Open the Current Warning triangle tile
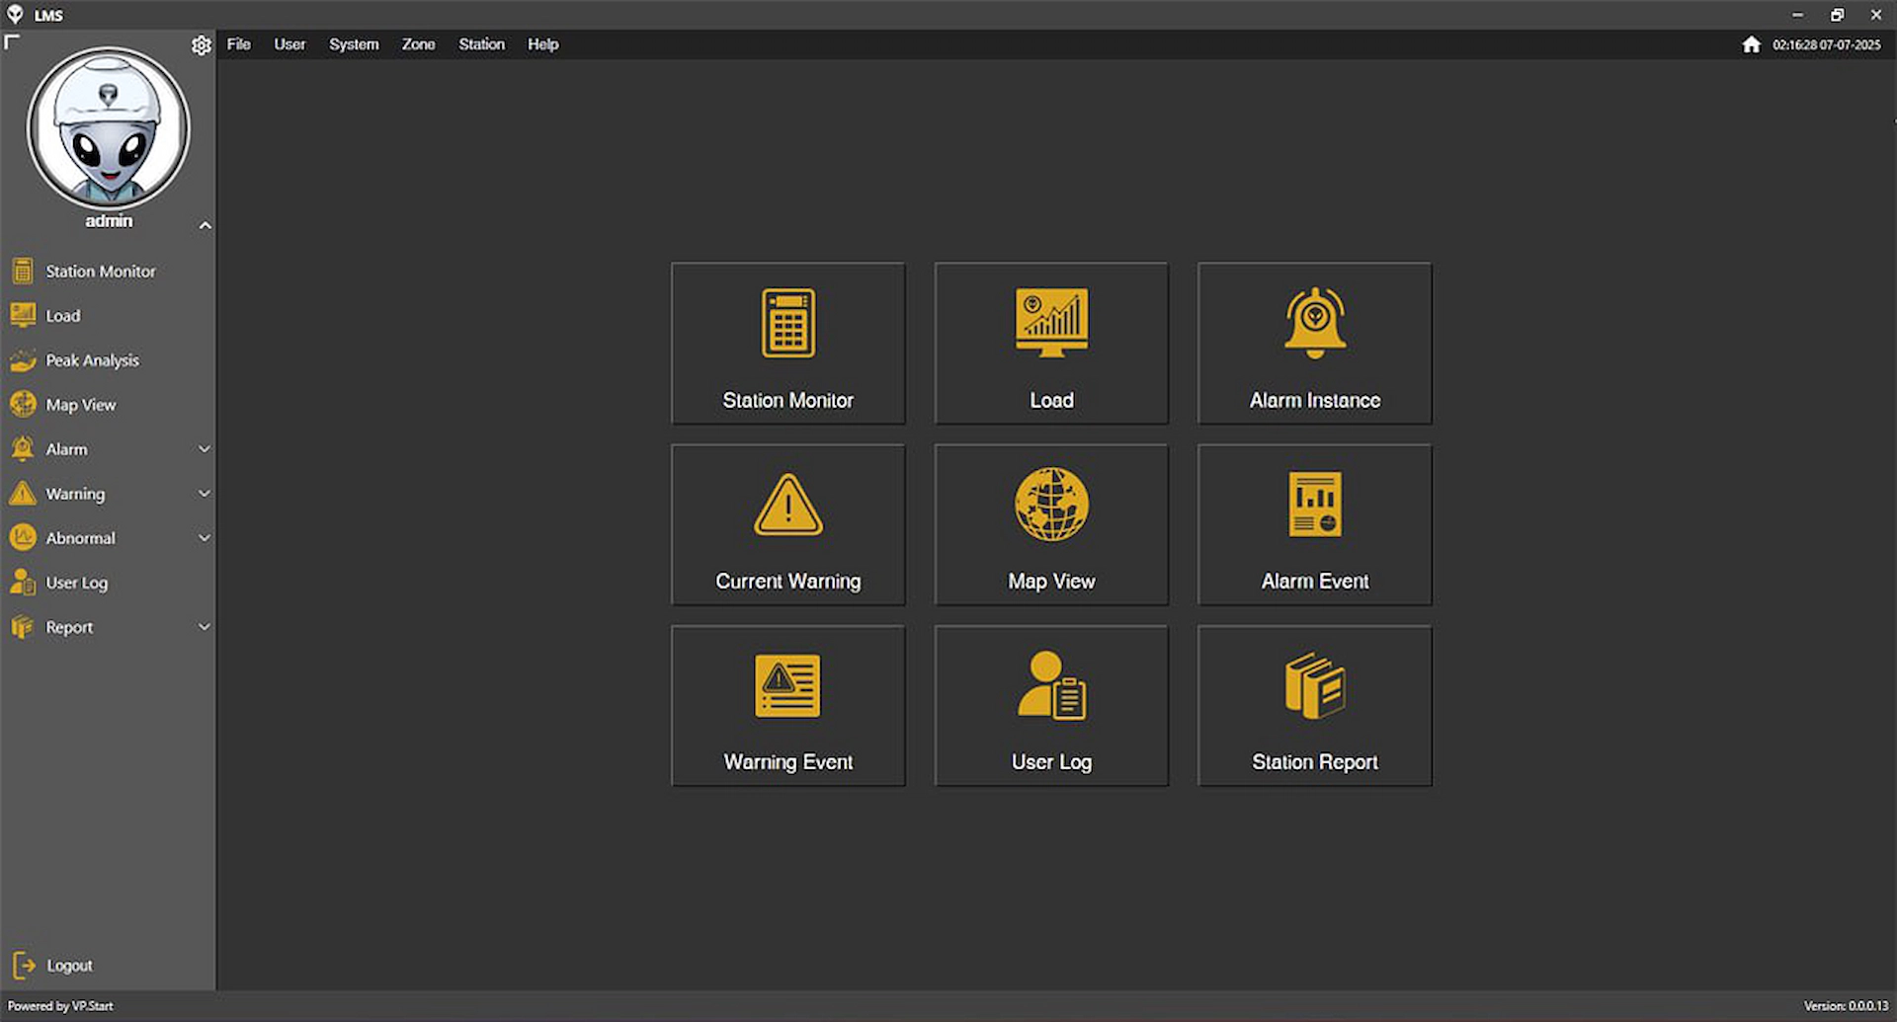The height and width of the screenshot is (1022, 1897). (x=787, y=524)
